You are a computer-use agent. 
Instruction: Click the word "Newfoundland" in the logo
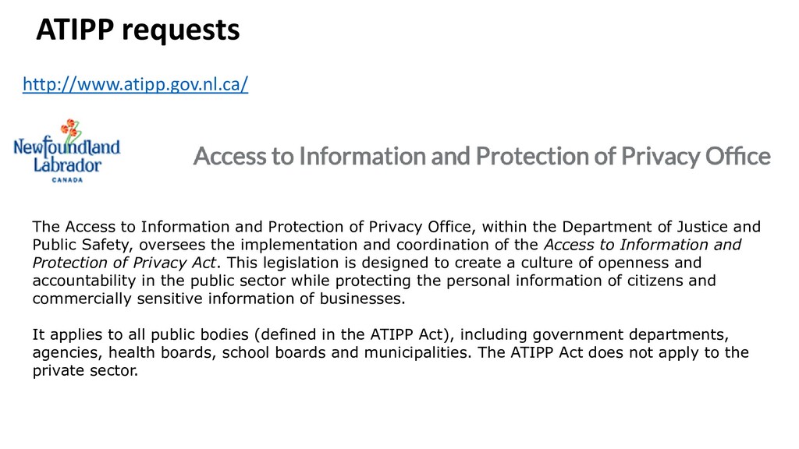pyautogui.click(x=67, y=147)
